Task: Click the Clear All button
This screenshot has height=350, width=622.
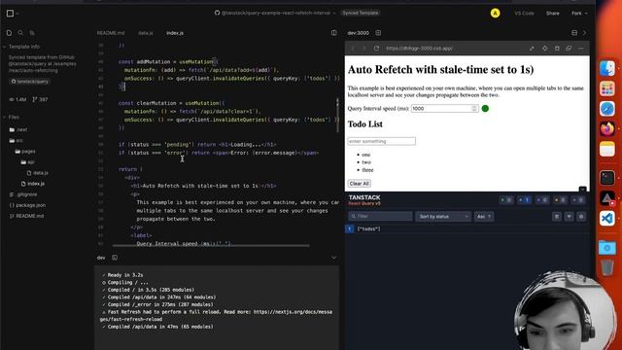Action: point(360,184)
